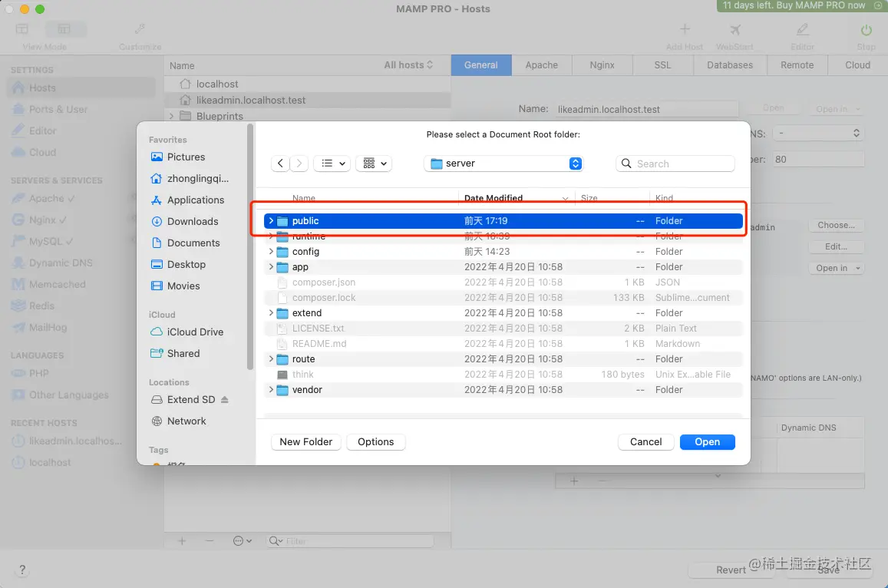
Task: Click Buy MAMP PRO now banner
Action: [x=801, y=5]
